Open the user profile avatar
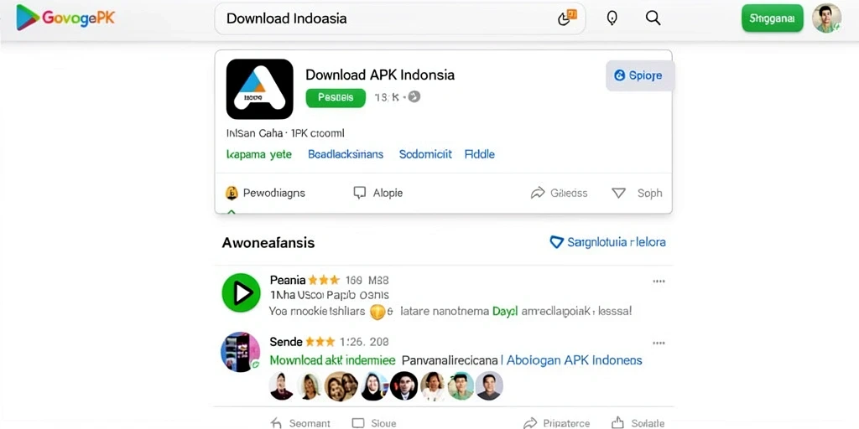This screenshot has height=429, width=859. (826, 18)
